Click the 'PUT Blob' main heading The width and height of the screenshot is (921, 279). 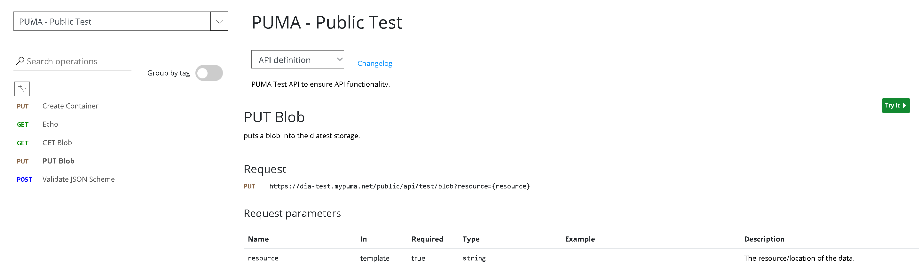click(274, 117)
